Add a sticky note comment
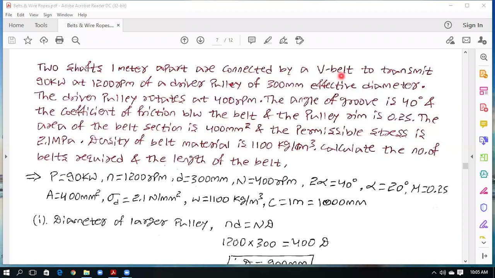The height and width of the screenshot is (278, 495). (x=252, y=40)
